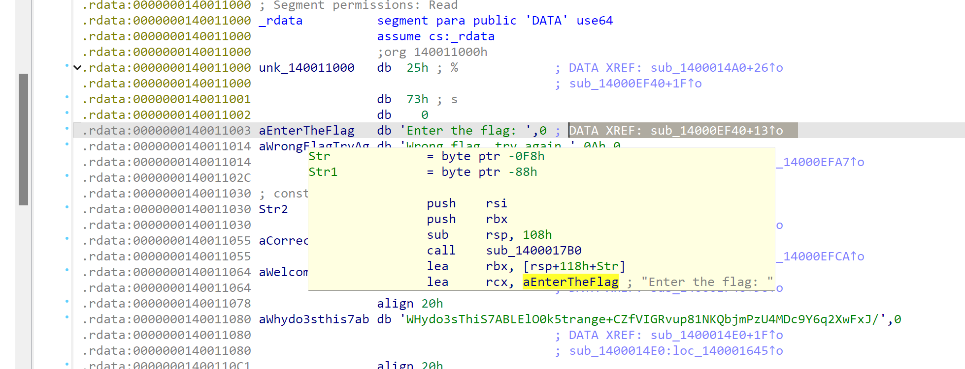This screenshot has width=965, height=369.
Task: Toggle breakpoint dot at address 0000000140011001
Action: (67, 97)
